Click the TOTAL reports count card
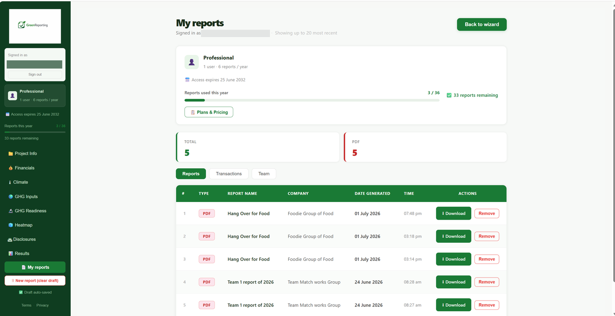This screenshot has height=316, width=615. pyautogui.click(x=258, y=147)
